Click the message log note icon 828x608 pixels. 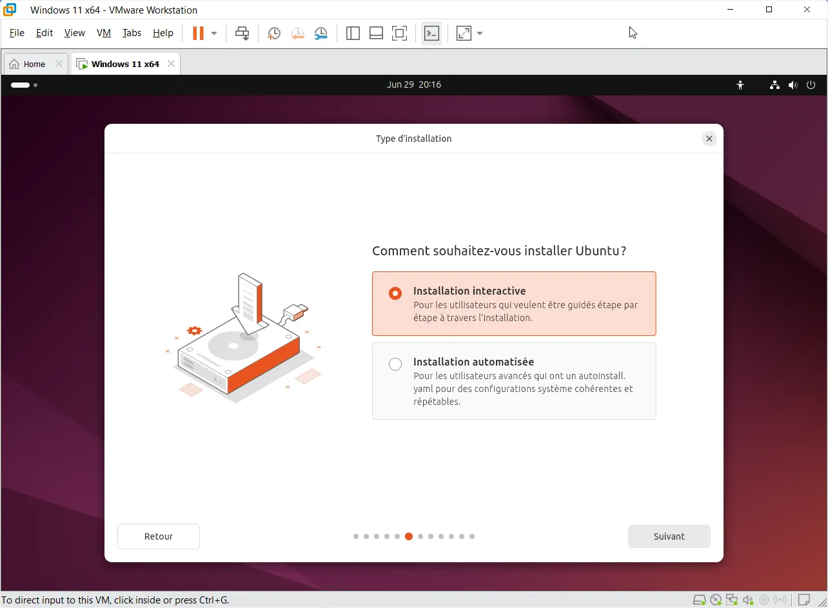(x=804, y=600)
